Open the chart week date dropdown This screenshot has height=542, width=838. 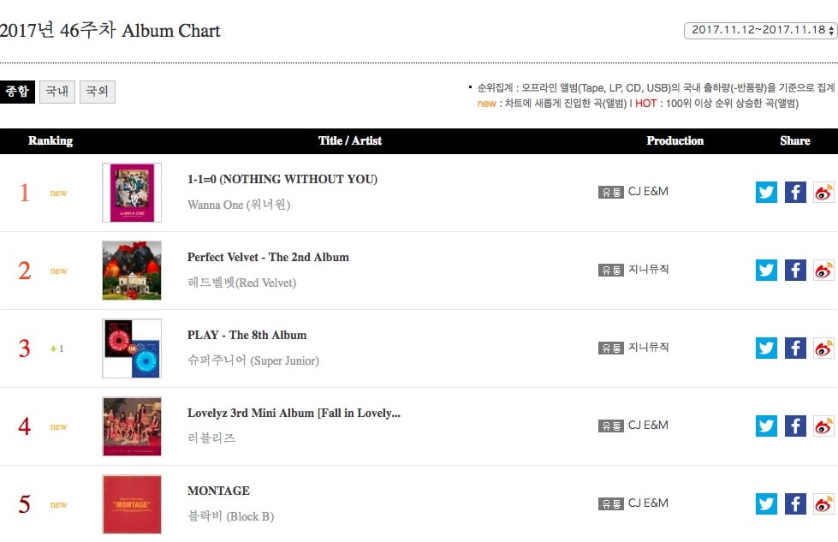click(x=760, y=30)
